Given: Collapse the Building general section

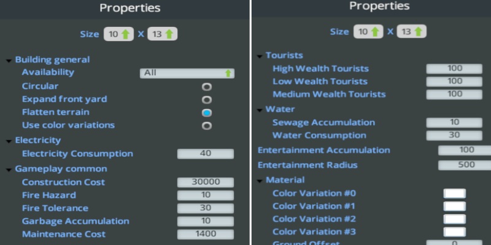Looking at the screenshot, I should click(x=9, y=61).
